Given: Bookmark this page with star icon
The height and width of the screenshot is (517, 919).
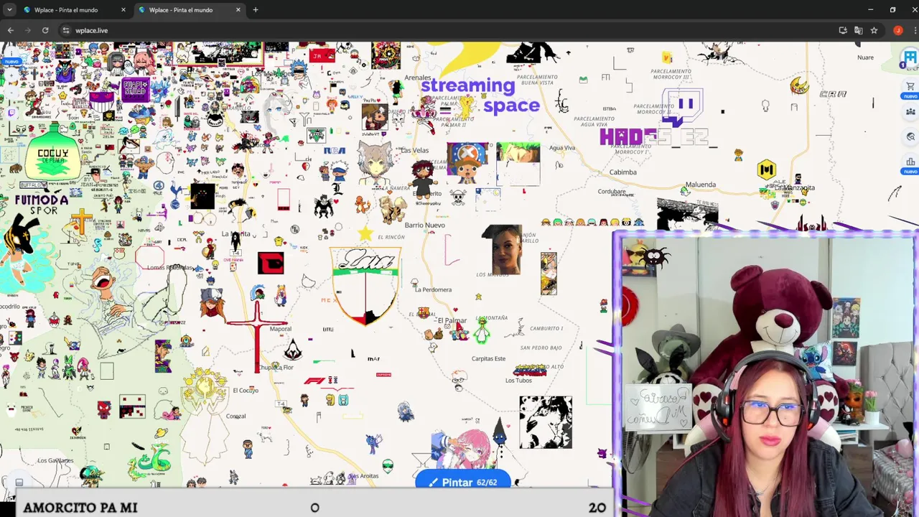Looking at the screenshot, I should pyautogui.click(x=874, y=30).
